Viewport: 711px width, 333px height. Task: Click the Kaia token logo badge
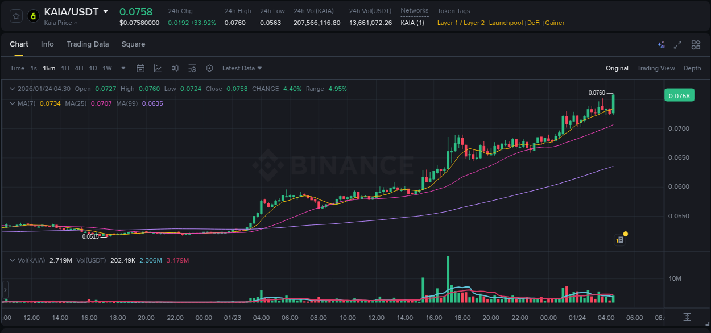coord(33,16)
